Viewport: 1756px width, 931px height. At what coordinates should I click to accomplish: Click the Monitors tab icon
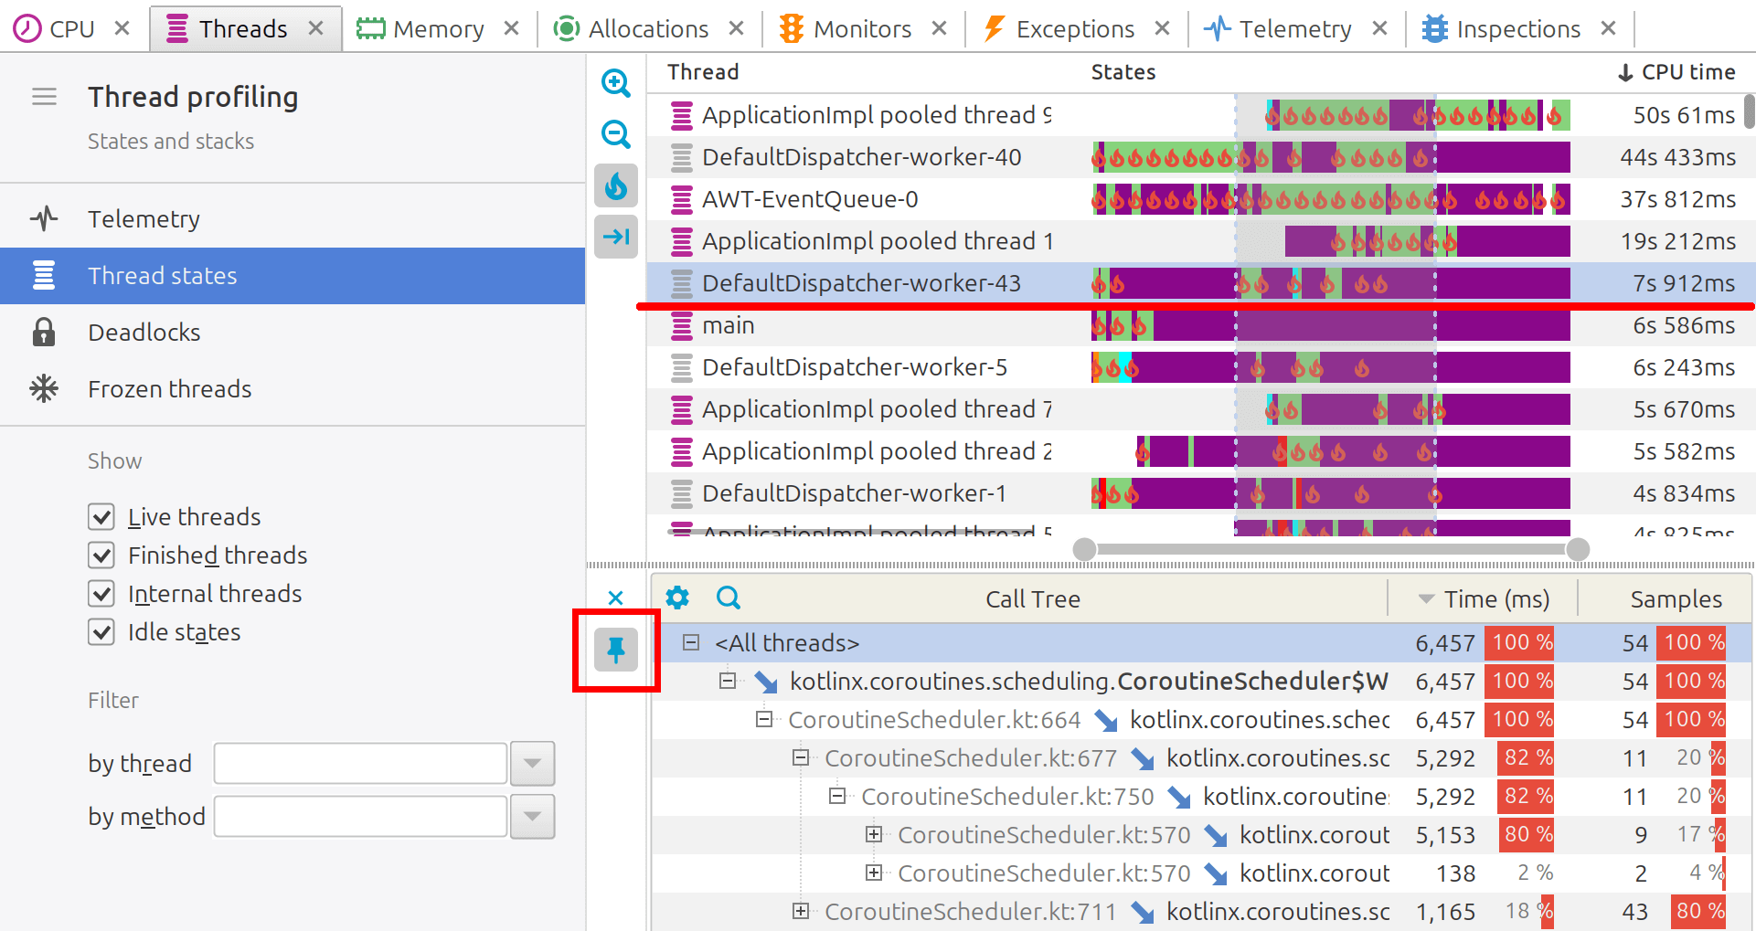coord(792,28)
